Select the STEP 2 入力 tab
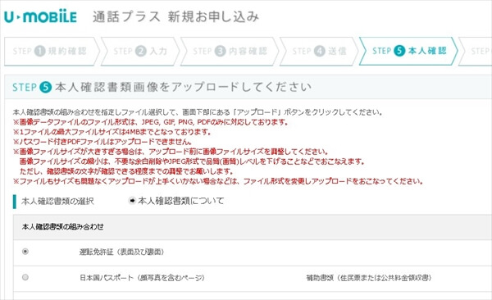This screenshot has width=492, height=300. coord(140,52)
